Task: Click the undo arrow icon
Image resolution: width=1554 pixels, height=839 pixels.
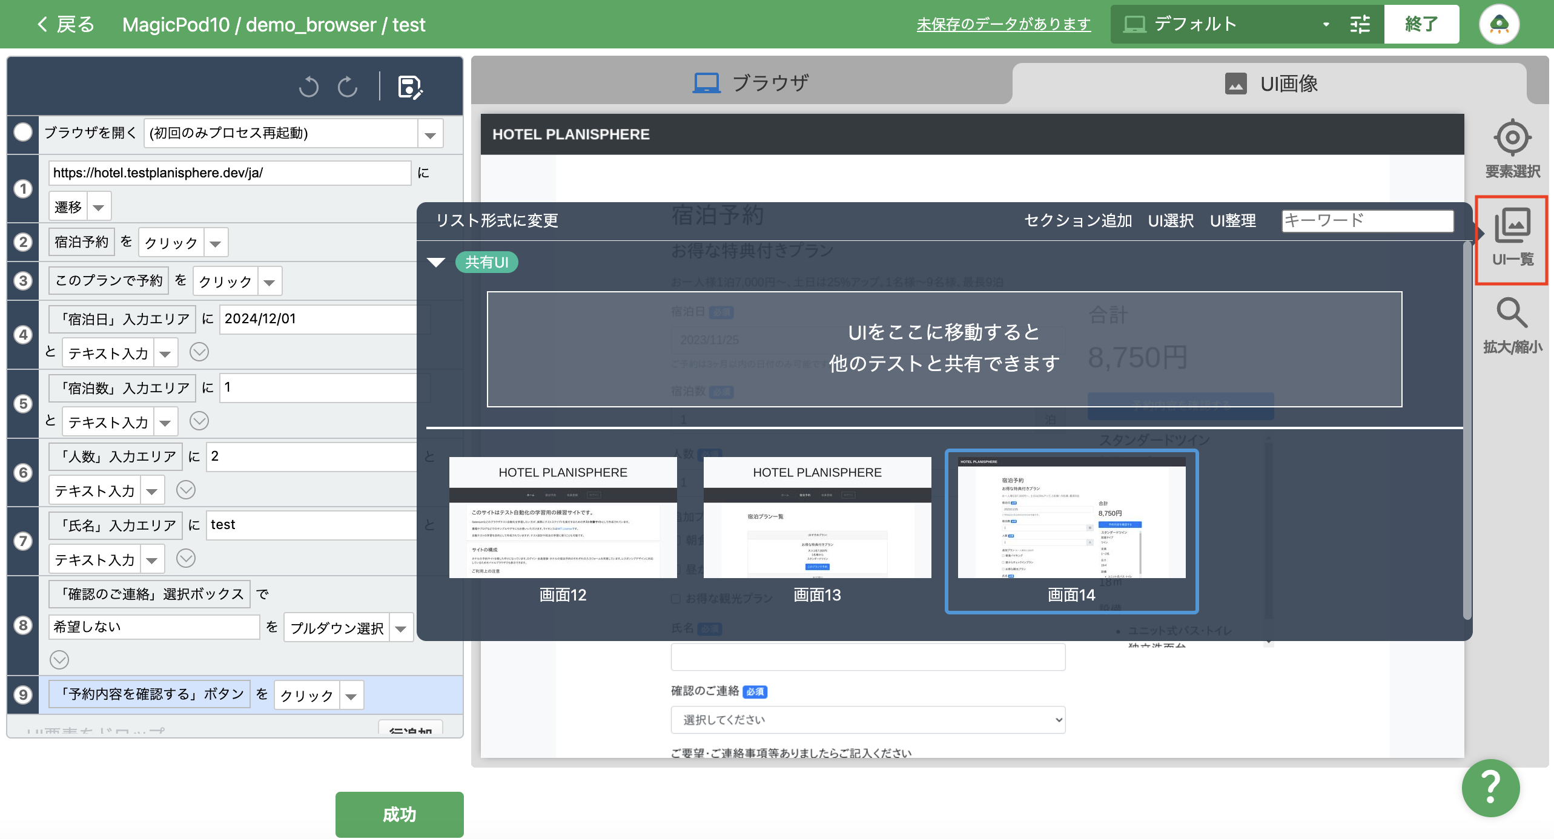Action: pyautogui.click(x=308, y=87)
